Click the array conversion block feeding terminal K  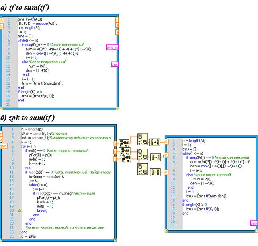coord(156,157)
